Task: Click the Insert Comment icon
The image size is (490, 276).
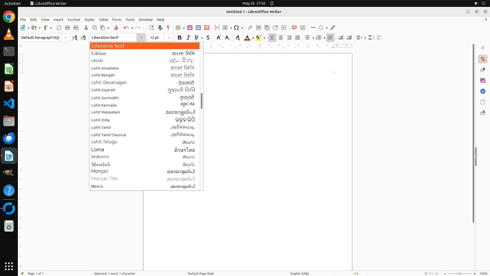Action: click(x=294, y=28)
